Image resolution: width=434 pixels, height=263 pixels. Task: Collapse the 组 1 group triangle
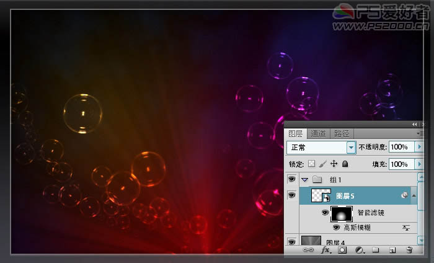click(304, 179)
